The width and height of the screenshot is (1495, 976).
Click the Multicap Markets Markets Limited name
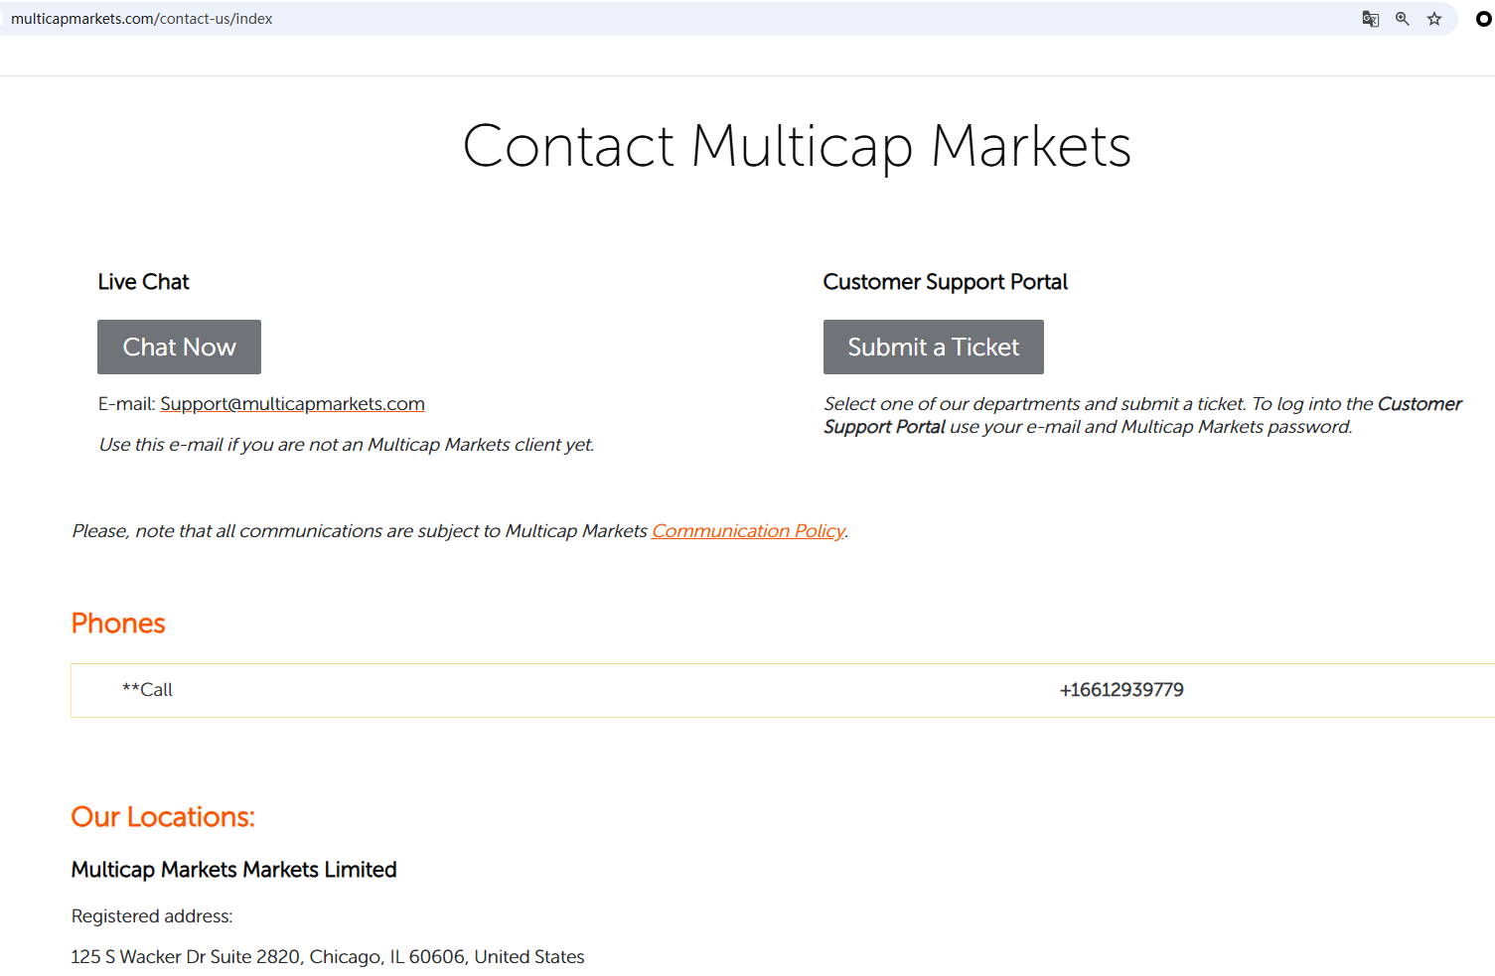tap(234, 870)
